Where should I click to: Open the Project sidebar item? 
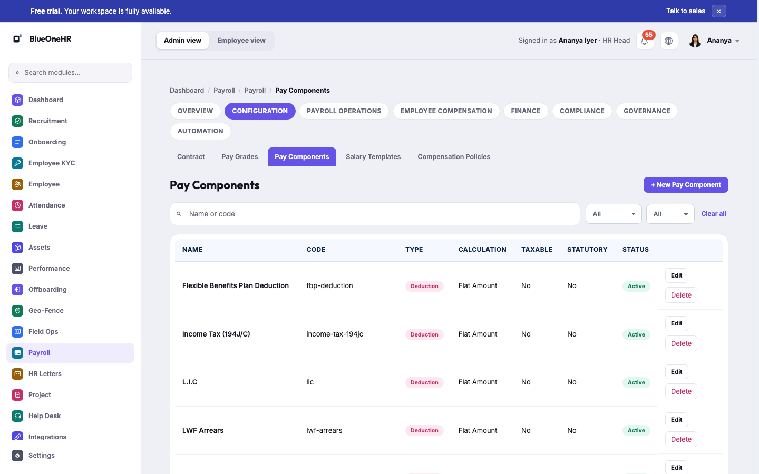coord(70,394)
